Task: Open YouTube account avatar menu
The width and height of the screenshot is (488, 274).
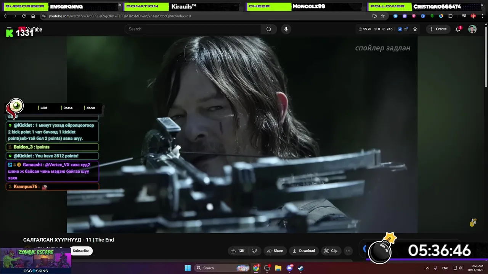Action: [472, 29]
